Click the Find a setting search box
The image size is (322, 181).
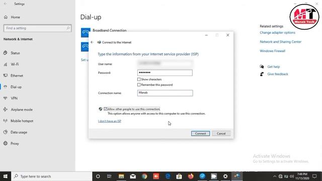click(x=37, y=28)
